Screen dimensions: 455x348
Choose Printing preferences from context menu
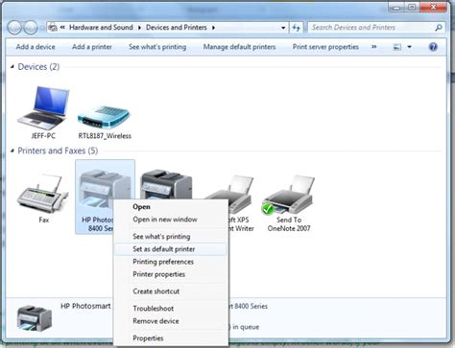[x=163, y=262]
